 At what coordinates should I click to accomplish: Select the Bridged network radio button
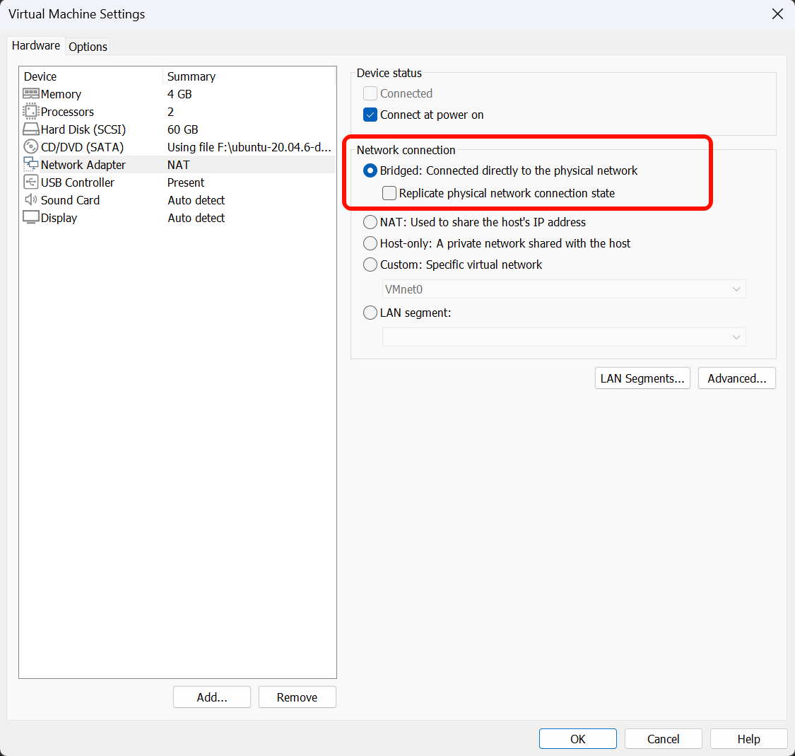(x=370, y=170)
